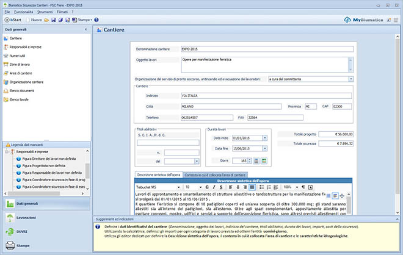The width and height of the screenshot is (403, 255).
Task: Collapse the Responsabili e imprese tree node
Action: coord(7,150)
